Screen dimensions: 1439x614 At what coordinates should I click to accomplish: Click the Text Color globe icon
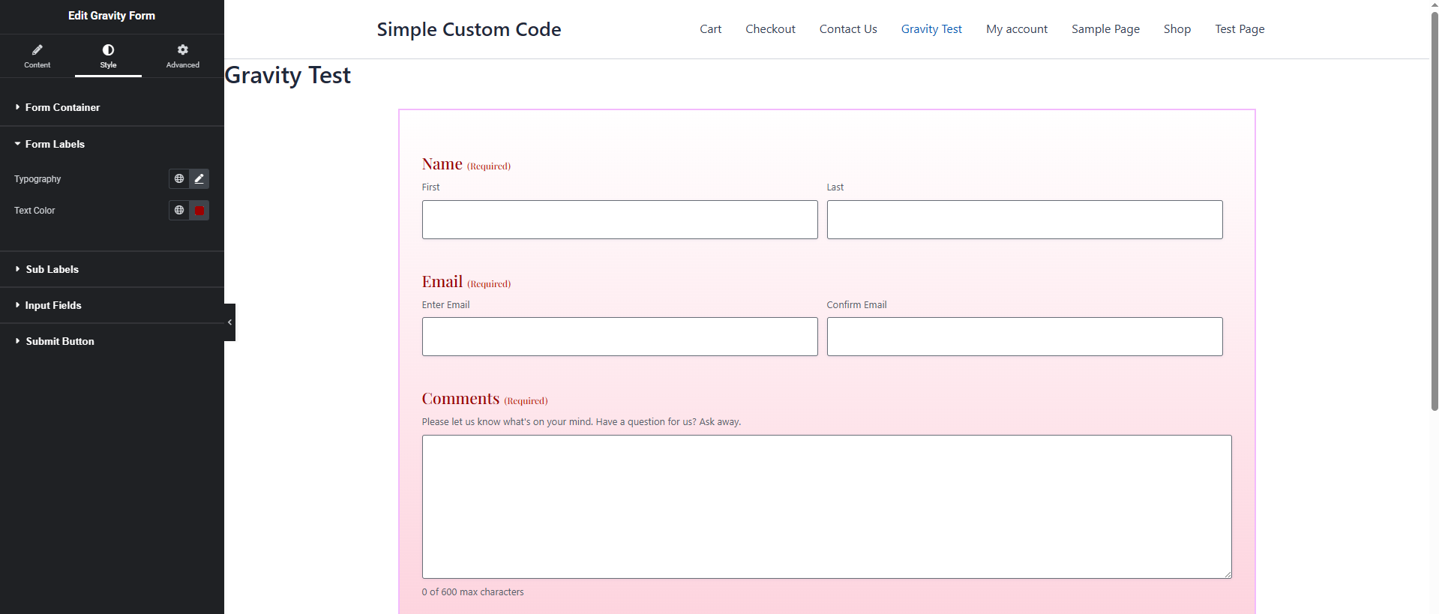pos(179,211)
